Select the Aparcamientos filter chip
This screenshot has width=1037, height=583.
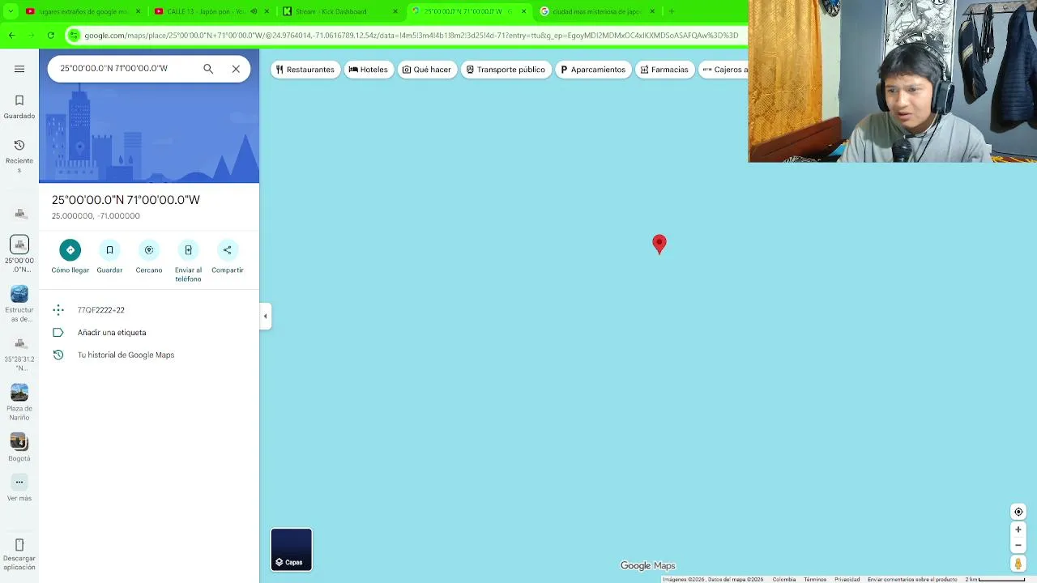click(x=593, y=70)
